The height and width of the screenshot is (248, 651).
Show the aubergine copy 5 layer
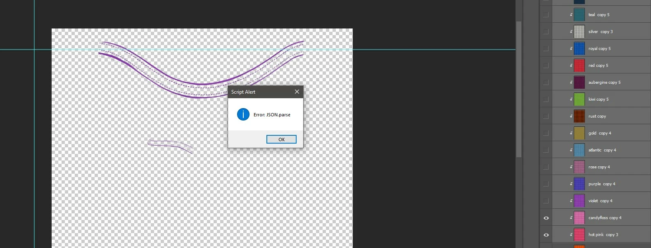pos(546,82)
